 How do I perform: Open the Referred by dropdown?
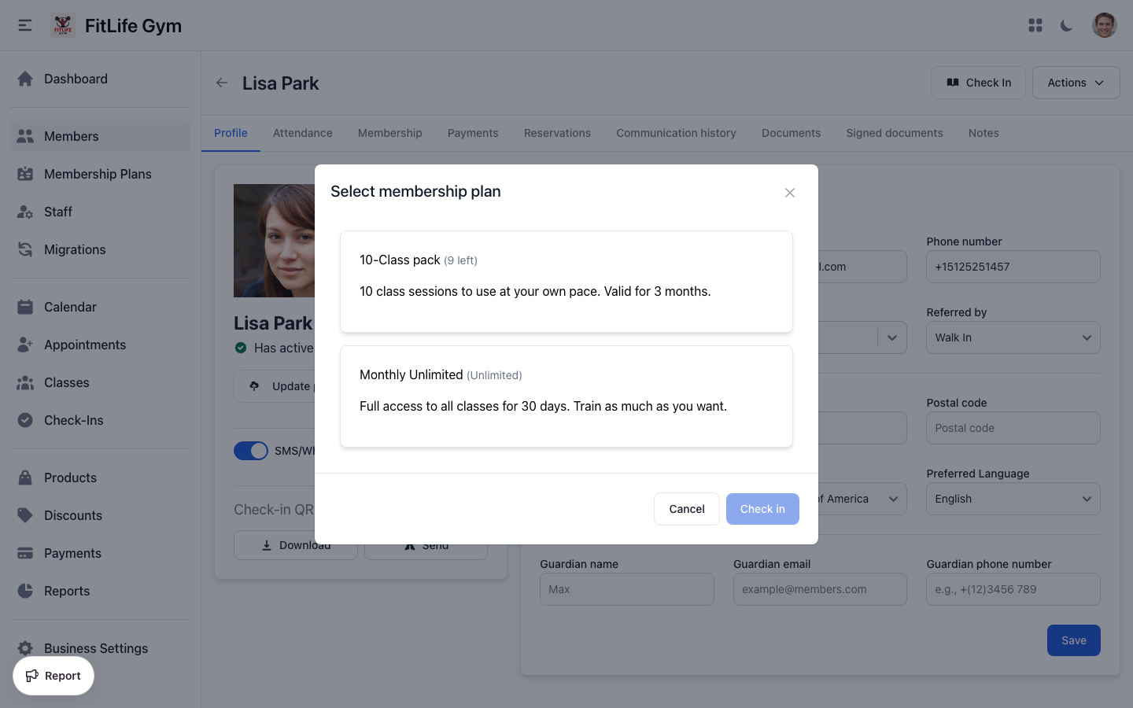tap(1013, 337)
